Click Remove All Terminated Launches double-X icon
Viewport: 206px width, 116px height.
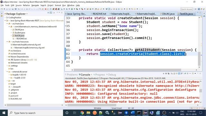[168, 73]
